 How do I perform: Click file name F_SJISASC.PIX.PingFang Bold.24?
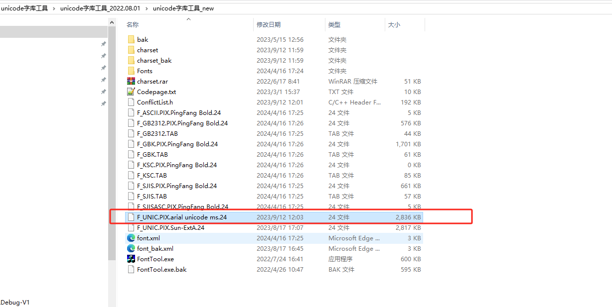pyautogui.click(x=183, y=206)
